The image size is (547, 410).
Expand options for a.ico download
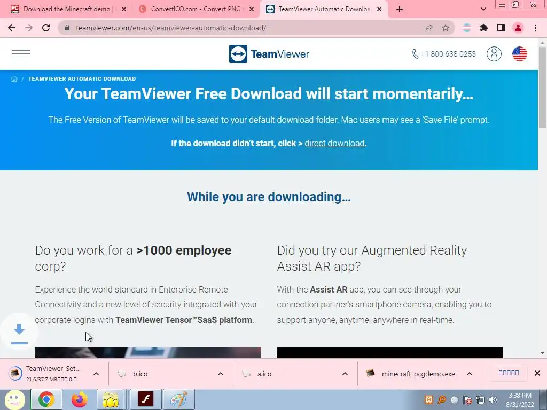[x=345, y=374]
